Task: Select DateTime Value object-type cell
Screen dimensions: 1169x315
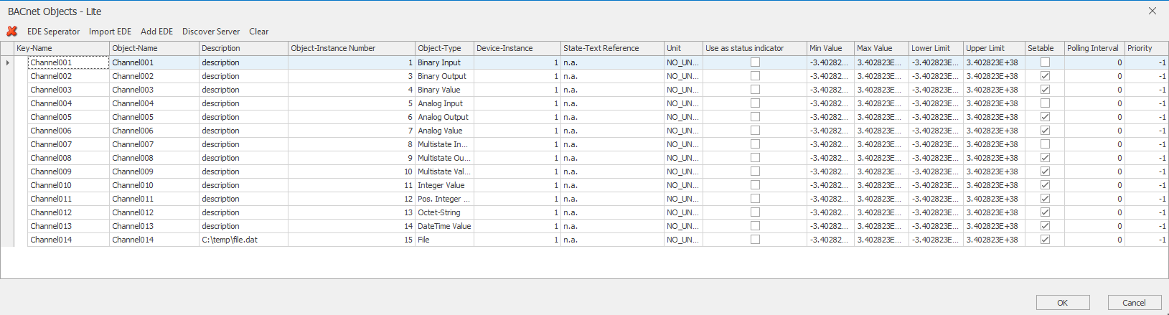Action: click(x=444, y=226)
